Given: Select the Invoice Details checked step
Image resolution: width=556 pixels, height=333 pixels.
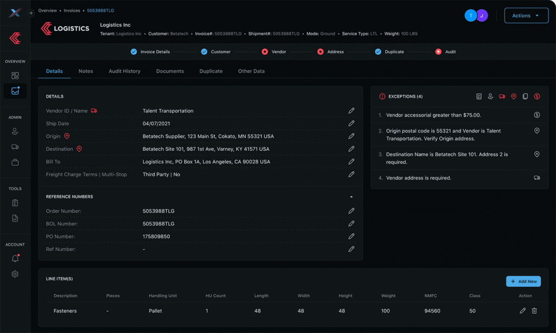Looking at the screenshot, I should point(134,52).
